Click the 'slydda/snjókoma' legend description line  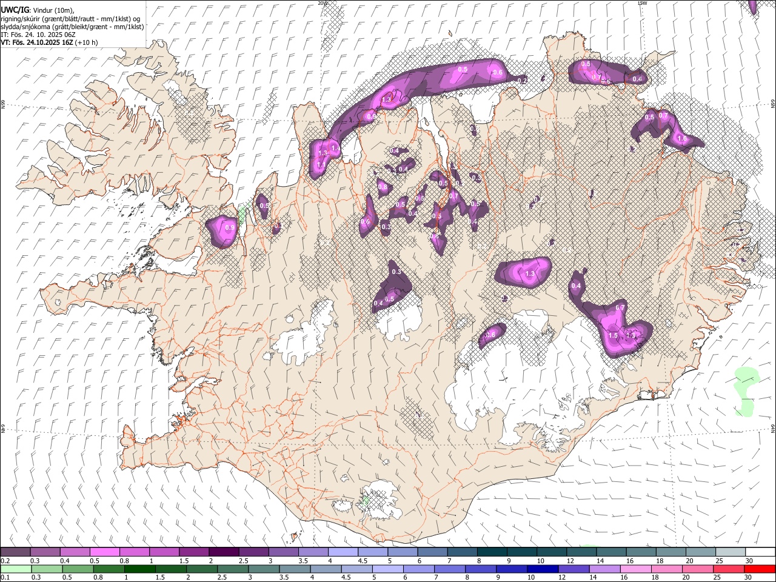point(72,26)
